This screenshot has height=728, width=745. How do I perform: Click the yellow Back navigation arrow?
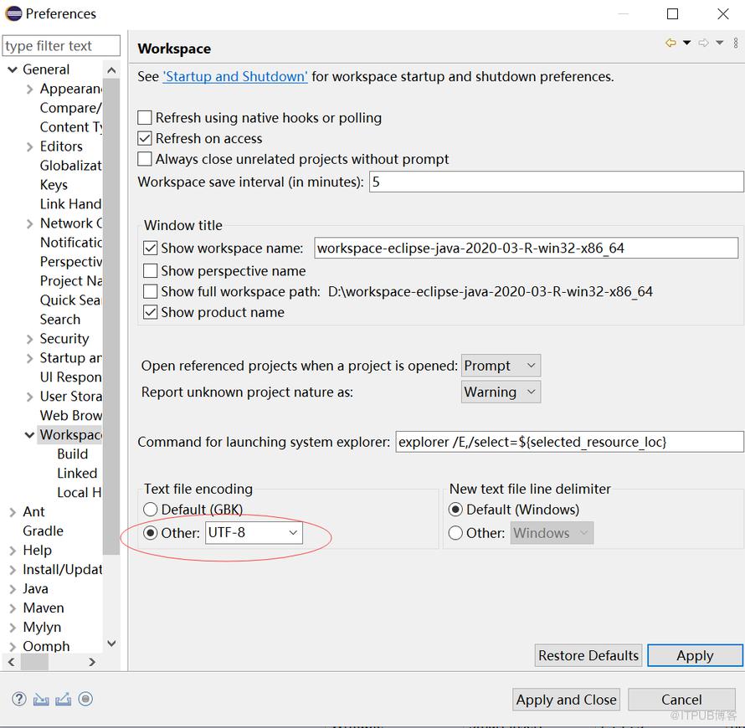point(670,43)
